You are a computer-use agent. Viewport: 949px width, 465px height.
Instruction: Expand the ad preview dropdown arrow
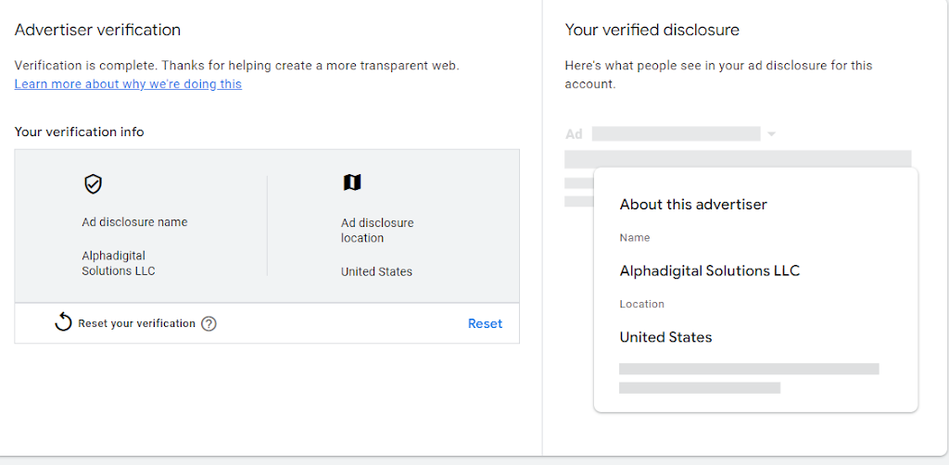(771, 134)
